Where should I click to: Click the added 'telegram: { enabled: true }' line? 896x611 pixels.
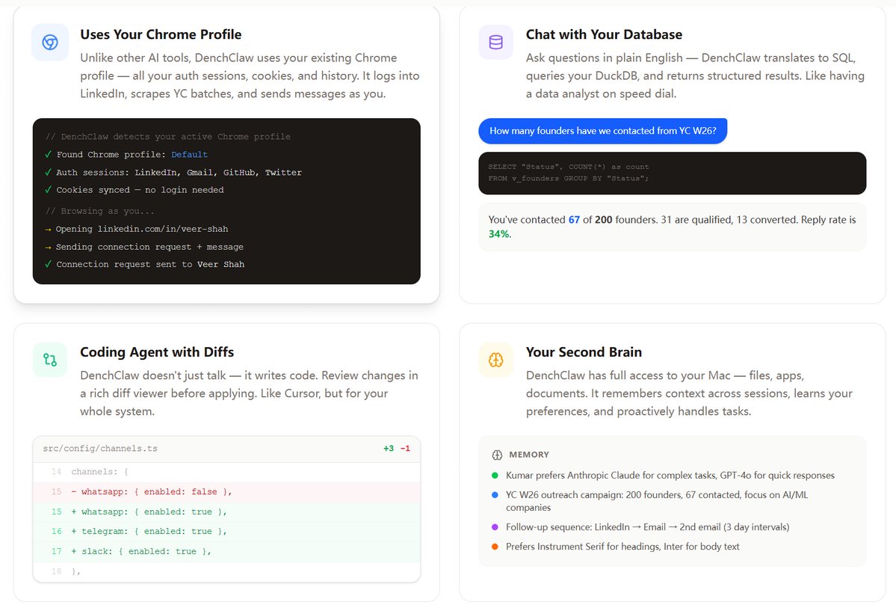click(226, 532)
